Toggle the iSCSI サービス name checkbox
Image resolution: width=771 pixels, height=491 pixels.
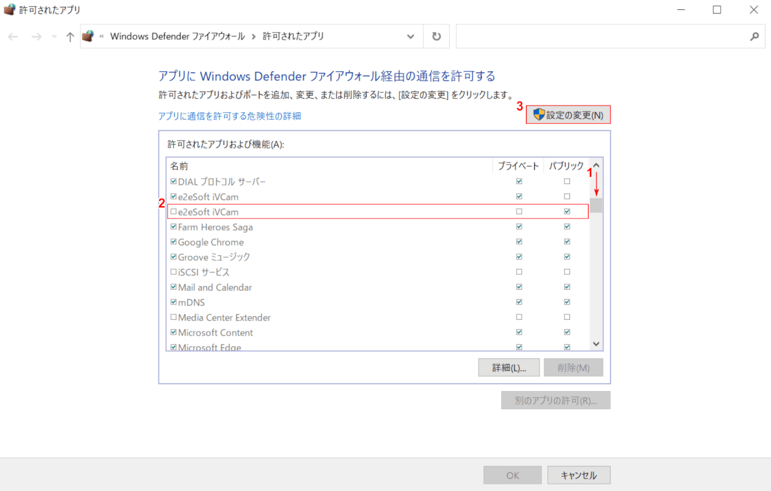click(x=173, y=272)
